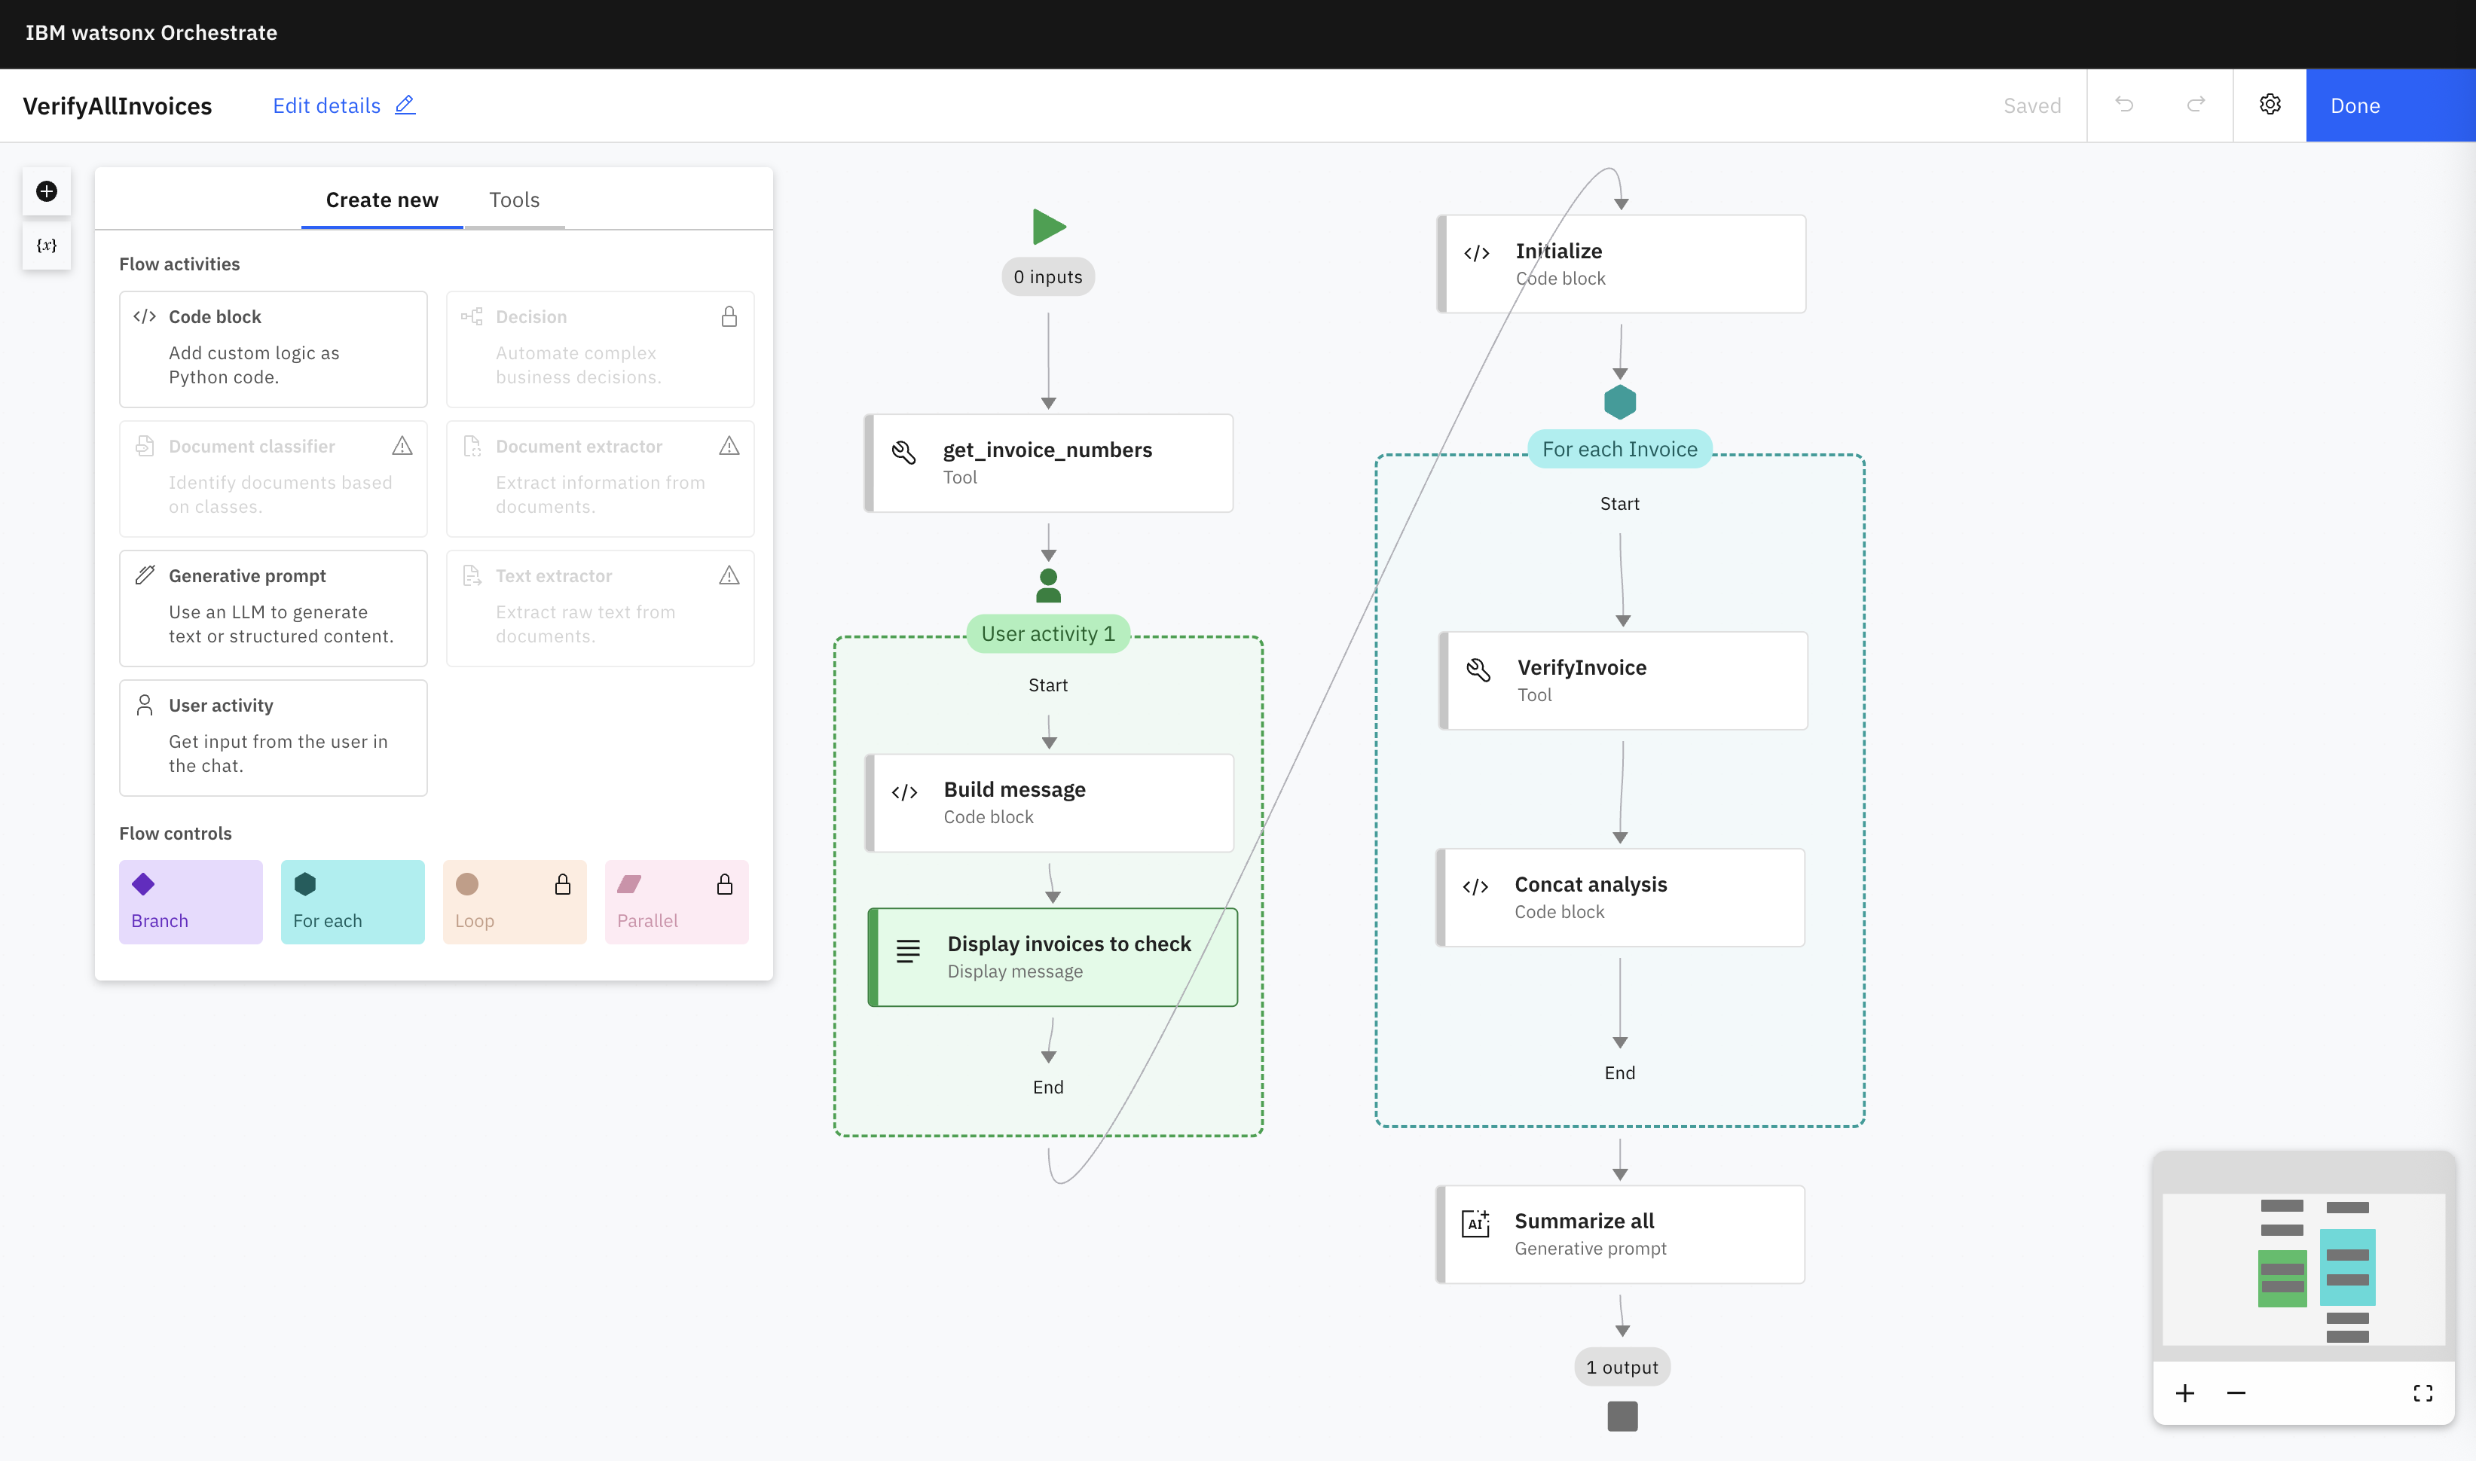
Task: Open the Edit details link
Action: [326, 105]
